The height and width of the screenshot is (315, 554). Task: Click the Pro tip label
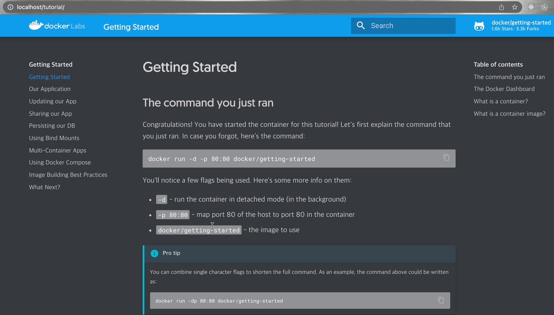tap(171, 253)
